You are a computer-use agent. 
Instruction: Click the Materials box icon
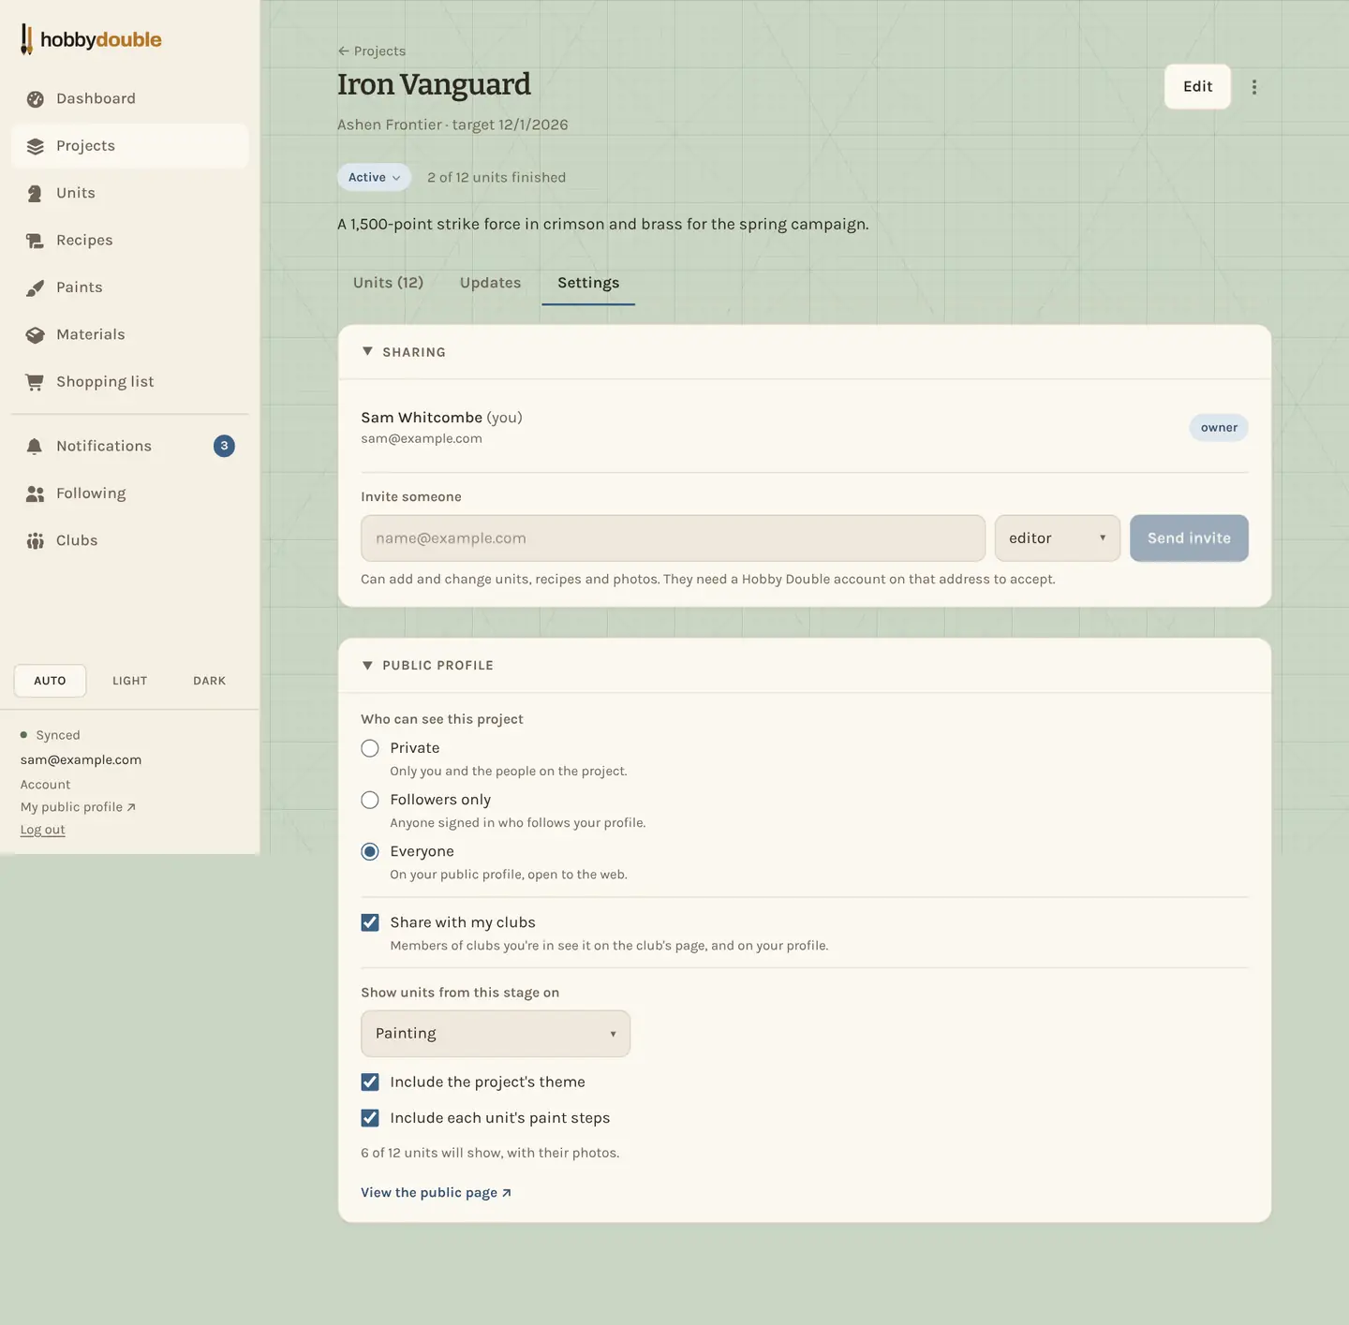(x=36, y=335)
